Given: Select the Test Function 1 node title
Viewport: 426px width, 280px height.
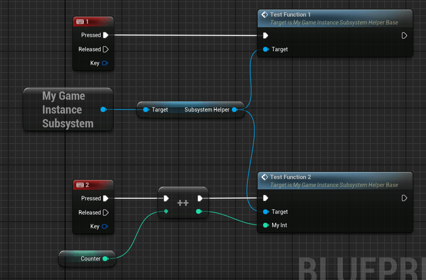Looking at the screenshot, I should coord(290,15).
